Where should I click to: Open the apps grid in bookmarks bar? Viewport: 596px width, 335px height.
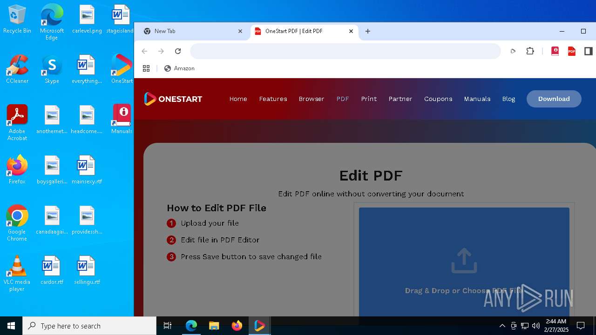point(146,68)
